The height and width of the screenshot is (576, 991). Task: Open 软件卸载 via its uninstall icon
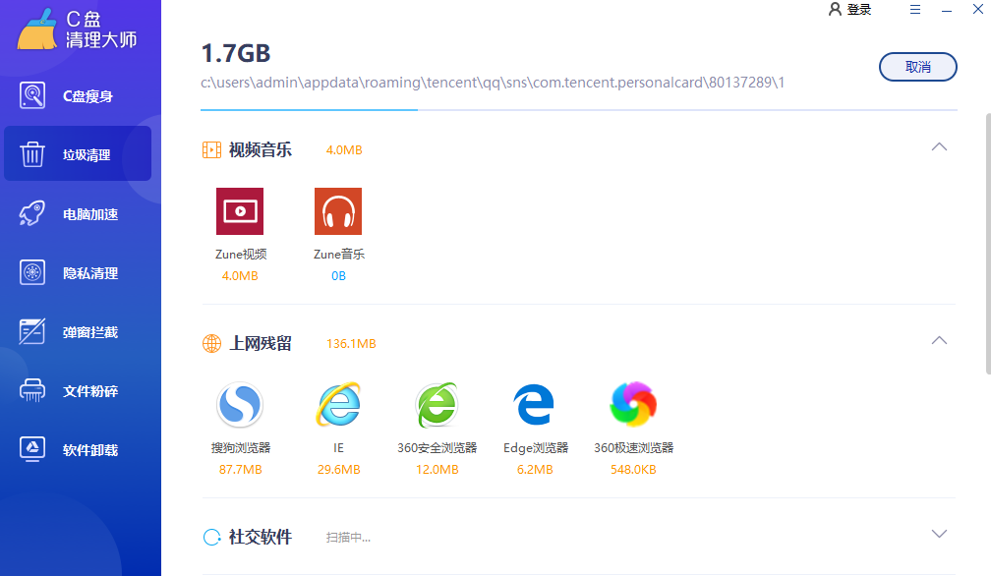coord(30,449)
